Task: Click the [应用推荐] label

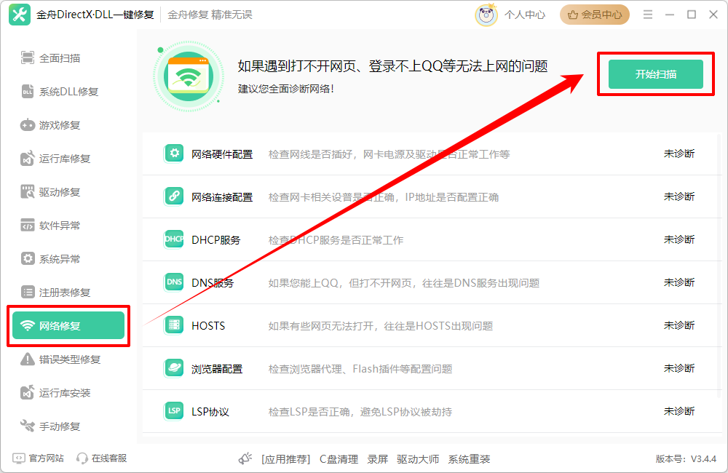Action: (285, 459)
